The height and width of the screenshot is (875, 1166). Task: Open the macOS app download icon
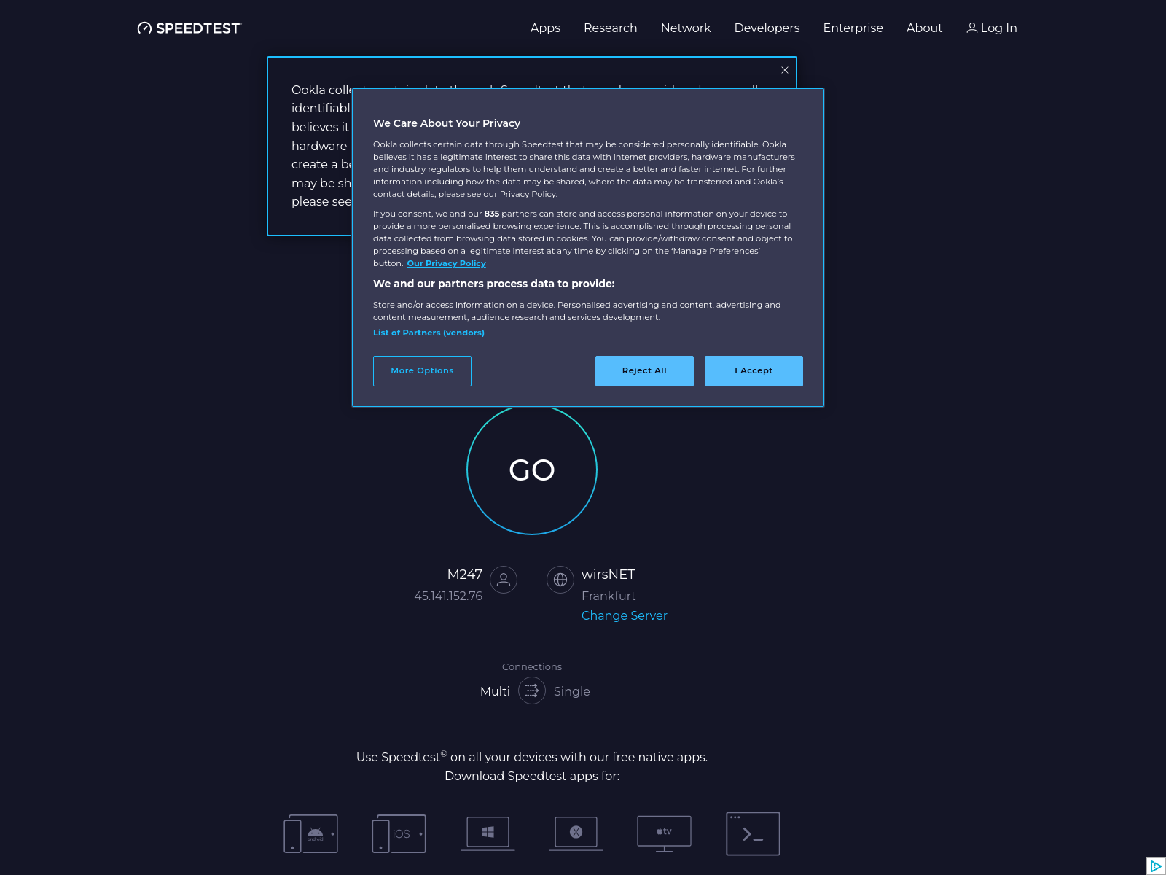576,833
